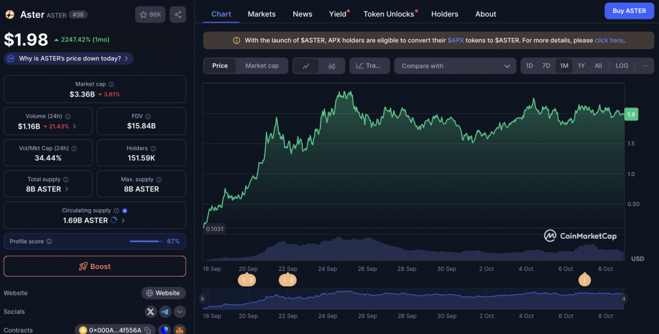This screenshot has height=334, width=659.
Task: Open the Telegram social link
Action: [x=165, y=311]
